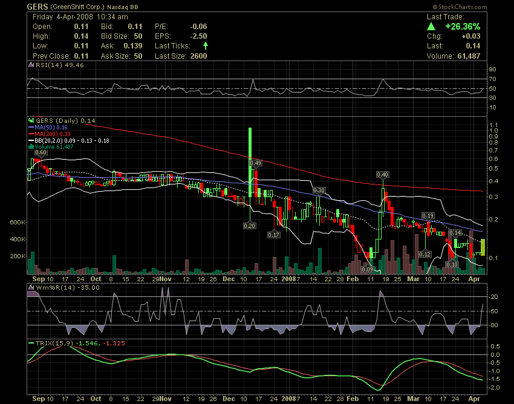This screenshot has height=404, width=514.
Task: Click the 1.1 level on price axis
Action: pyautogui.click(x=493, y=125)
